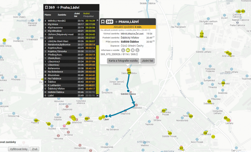The width and height of the screenshot is (251, 152).
Task: Click the Na Slovance bus stop icon
Action: point(113,127)
